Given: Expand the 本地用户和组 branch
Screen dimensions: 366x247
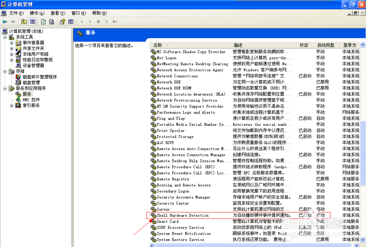Looking at the screenshot, I should point(11,54).
